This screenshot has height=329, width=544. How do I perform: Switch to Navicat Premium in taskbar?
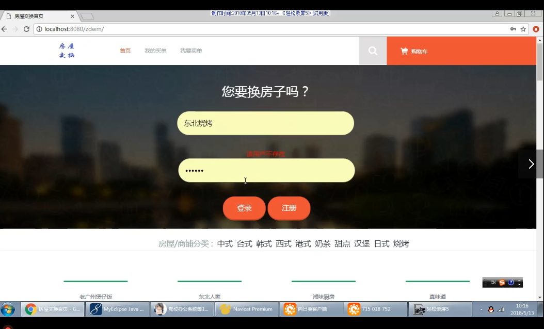[247, 309]
